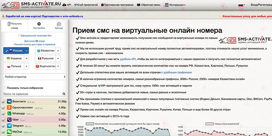Click the WeChat price 14.00р.
The height and width of the screenshot is (136, 272).
coord(62,132)
